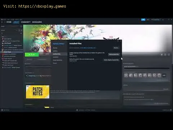The height and width of the screenshot is (130, 173).
Task: Expand the account name dropdown at top right
Action: pos(156,19)
